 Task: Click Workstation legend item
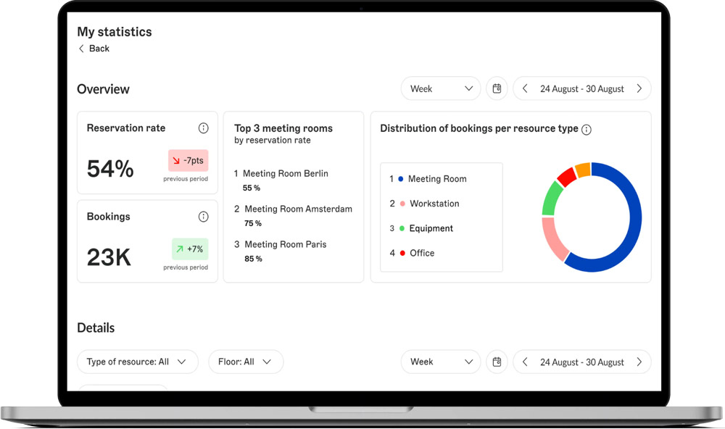click(434, 204)
